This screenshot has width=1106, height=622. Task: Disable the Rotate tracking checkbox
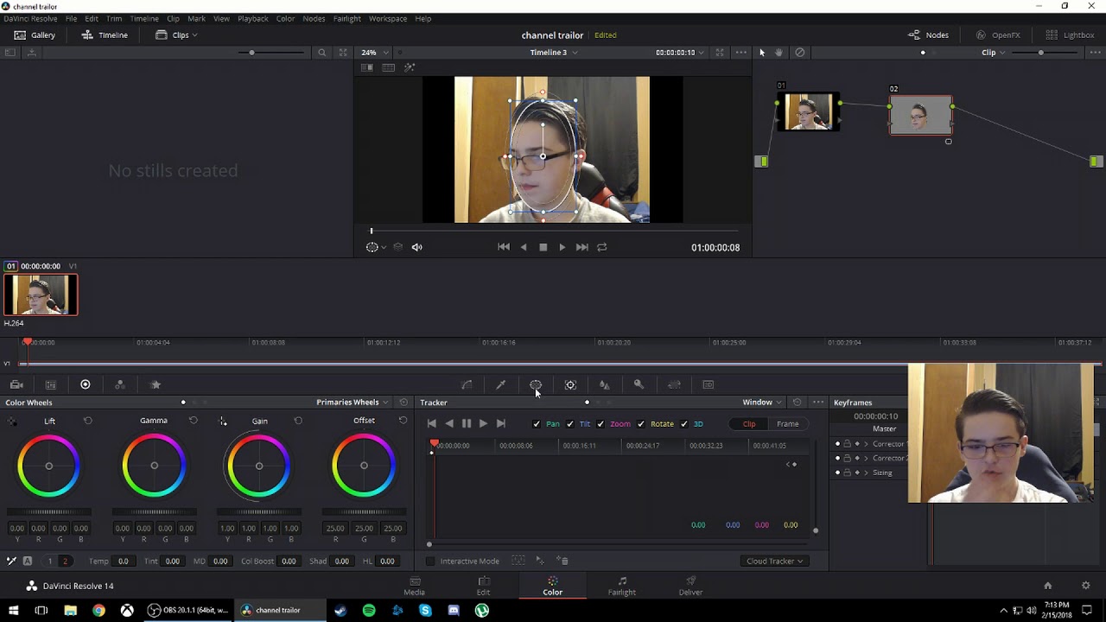[x=641, y=424]
